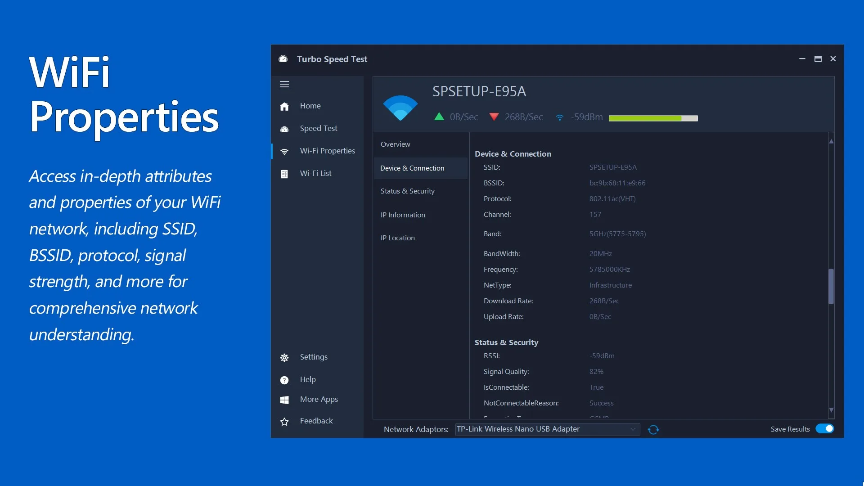This screenshot has width=864, height=486.
Task: Click the More Apps Windows logo icon
Action: pyautogui.click(x=284, y=400)
